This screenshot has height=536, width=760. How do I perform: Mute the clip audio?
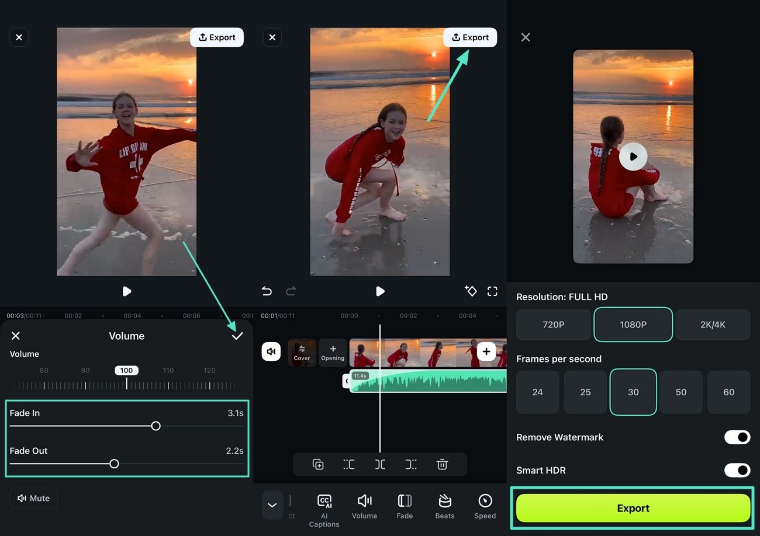[33, 498]
